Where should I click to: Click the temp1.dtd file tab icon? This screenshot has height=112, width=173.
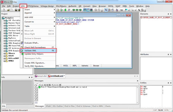tap(36, 76)
